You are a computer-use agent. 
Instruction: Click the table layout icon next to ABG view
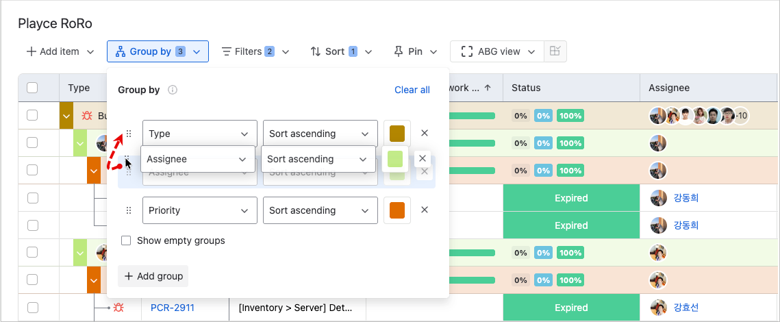555,51
